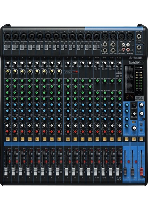The image size is (148, 209).
Task: Toggle the channel 4 HPF switch
Action: coord(34,47)
